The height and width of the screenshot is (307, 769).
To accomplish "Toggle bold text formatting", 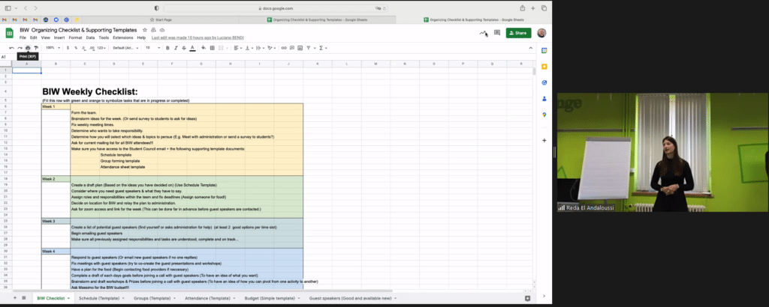I will point(167,47).
